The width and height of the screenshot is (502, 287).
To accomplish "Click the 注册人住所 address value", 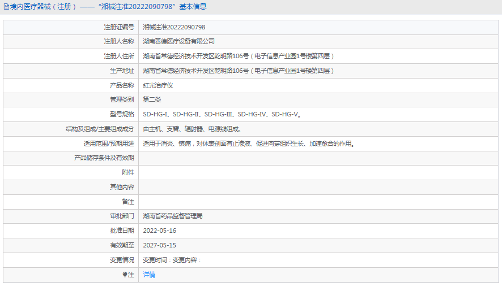I will point(239,56).
